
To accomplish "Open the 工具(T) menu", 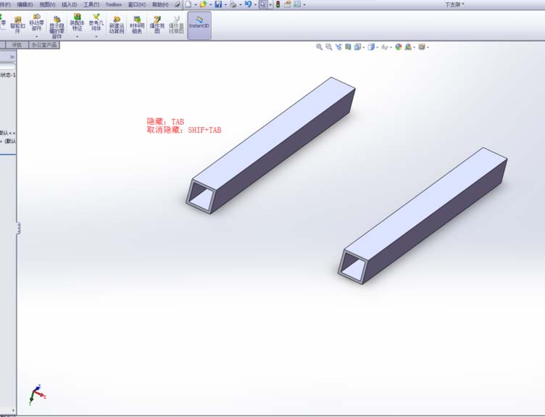I will (x=91, y=4).
